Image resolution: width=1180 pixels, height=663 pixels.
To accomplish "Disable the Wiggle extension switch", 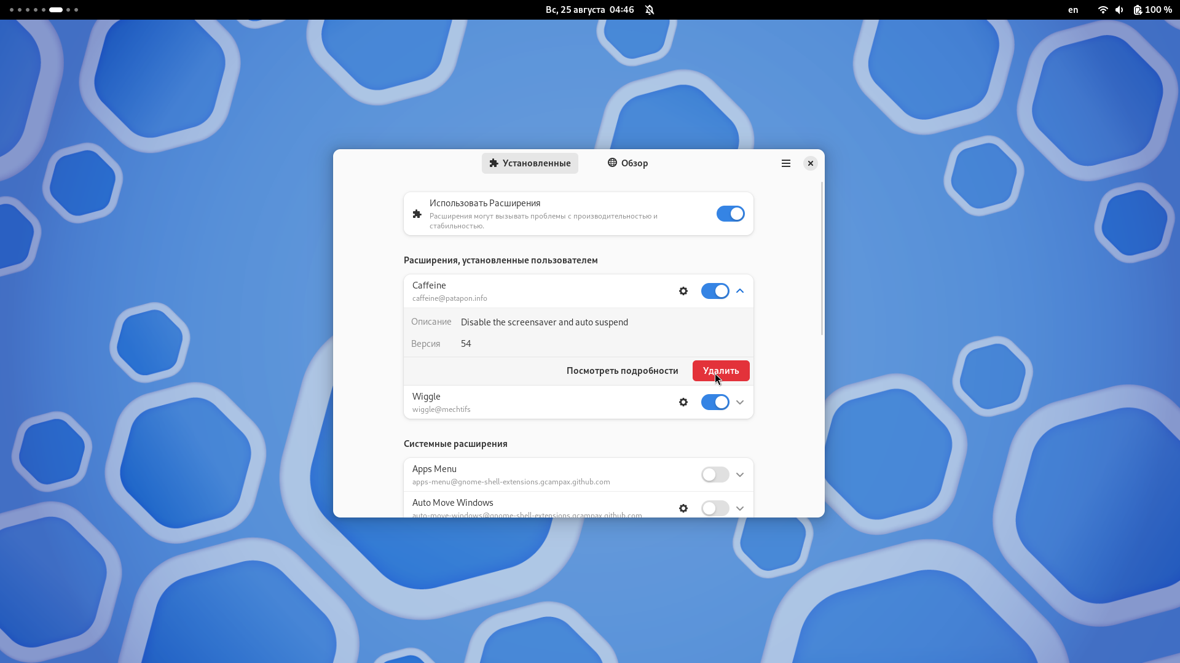I will pos(715,402).
